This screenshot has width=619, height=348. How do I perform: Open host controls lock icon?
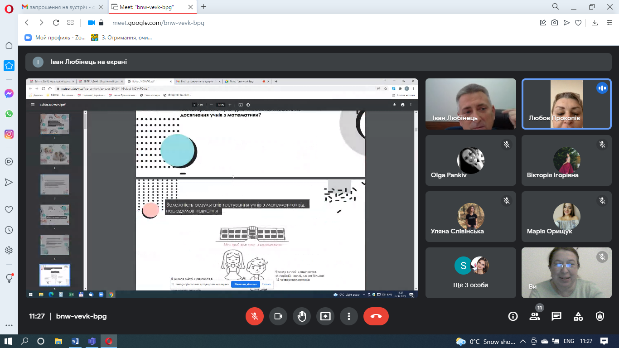(600, 316)
